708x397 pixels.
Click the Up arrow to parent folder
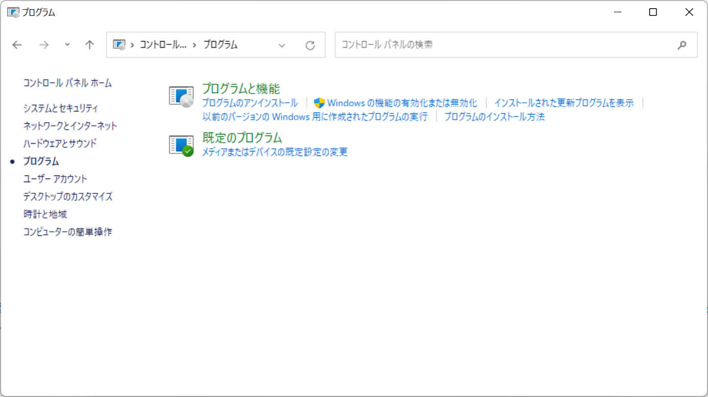[90, 45]
